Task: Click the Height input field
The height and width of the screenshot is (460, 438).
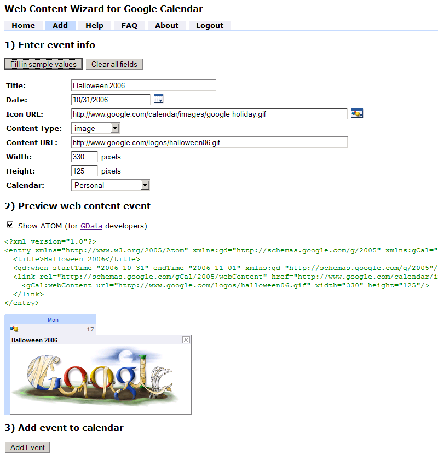Action: click(x=84, y=171)
